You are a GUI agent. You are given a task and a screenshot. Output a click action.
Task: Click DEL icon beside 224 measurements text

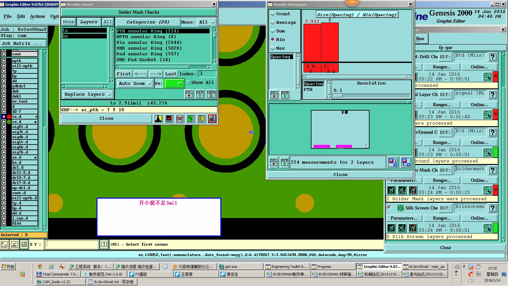(x=274, y=162)
